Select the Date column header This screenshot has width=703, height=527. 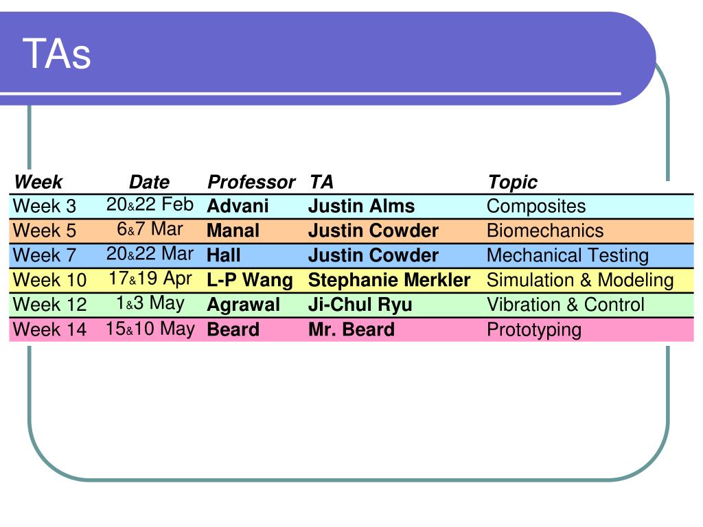point(149,182)
